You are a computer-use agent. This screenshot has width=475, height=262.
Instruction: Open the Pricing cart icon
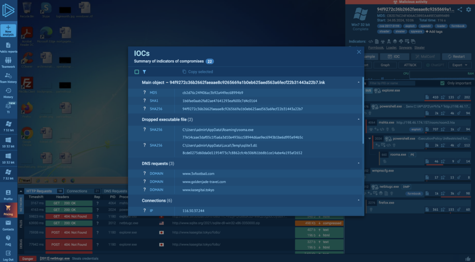8,210
